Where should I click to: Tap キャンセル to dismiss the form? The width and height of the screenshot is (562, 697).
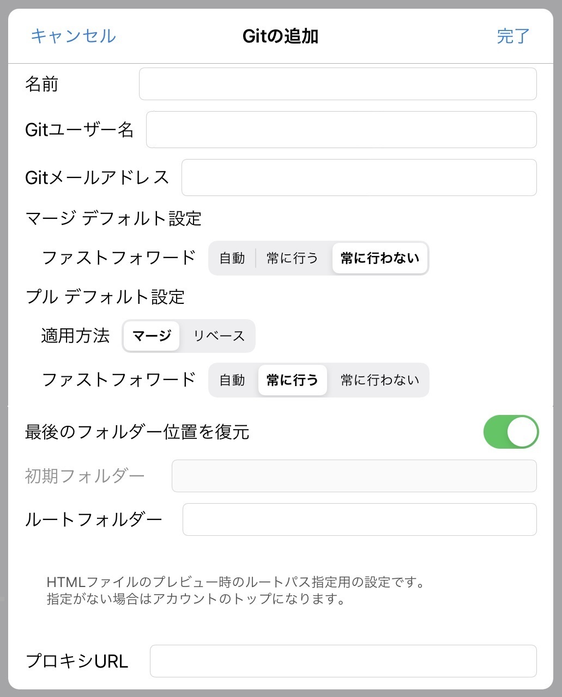click(x=72, y=36)
